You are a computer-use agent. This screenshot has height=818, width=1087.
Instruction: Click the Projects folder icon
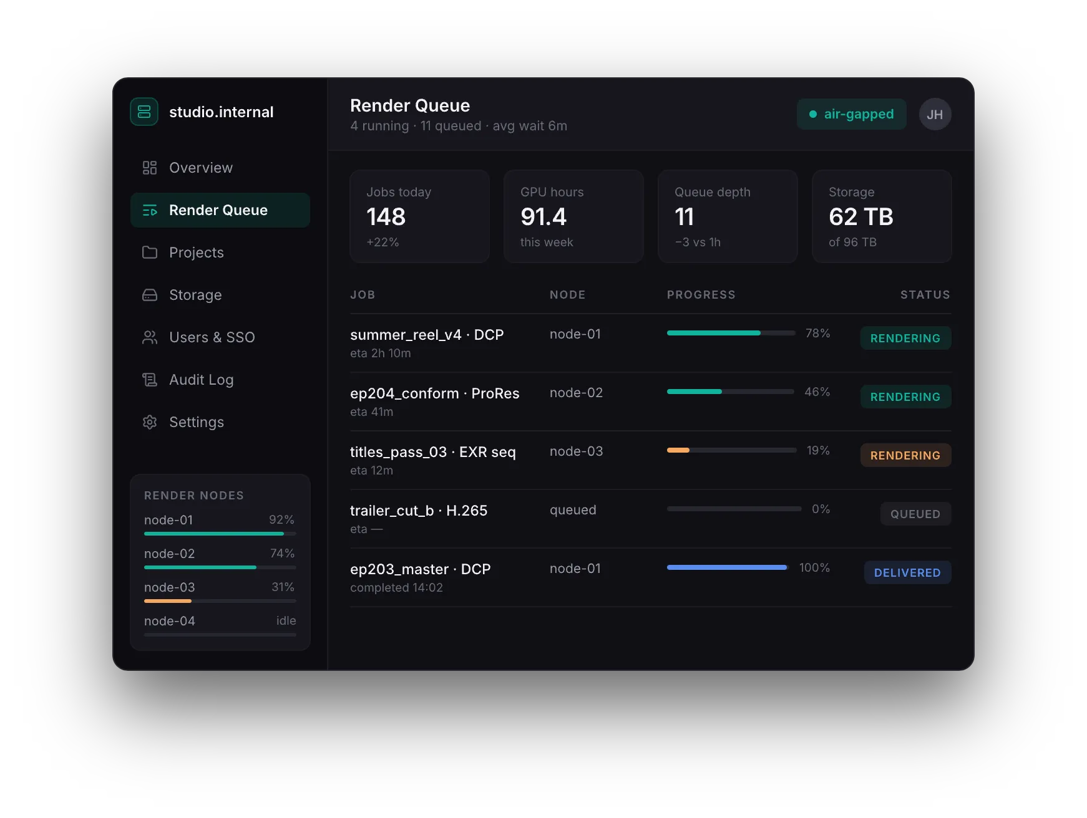point(150,253)
